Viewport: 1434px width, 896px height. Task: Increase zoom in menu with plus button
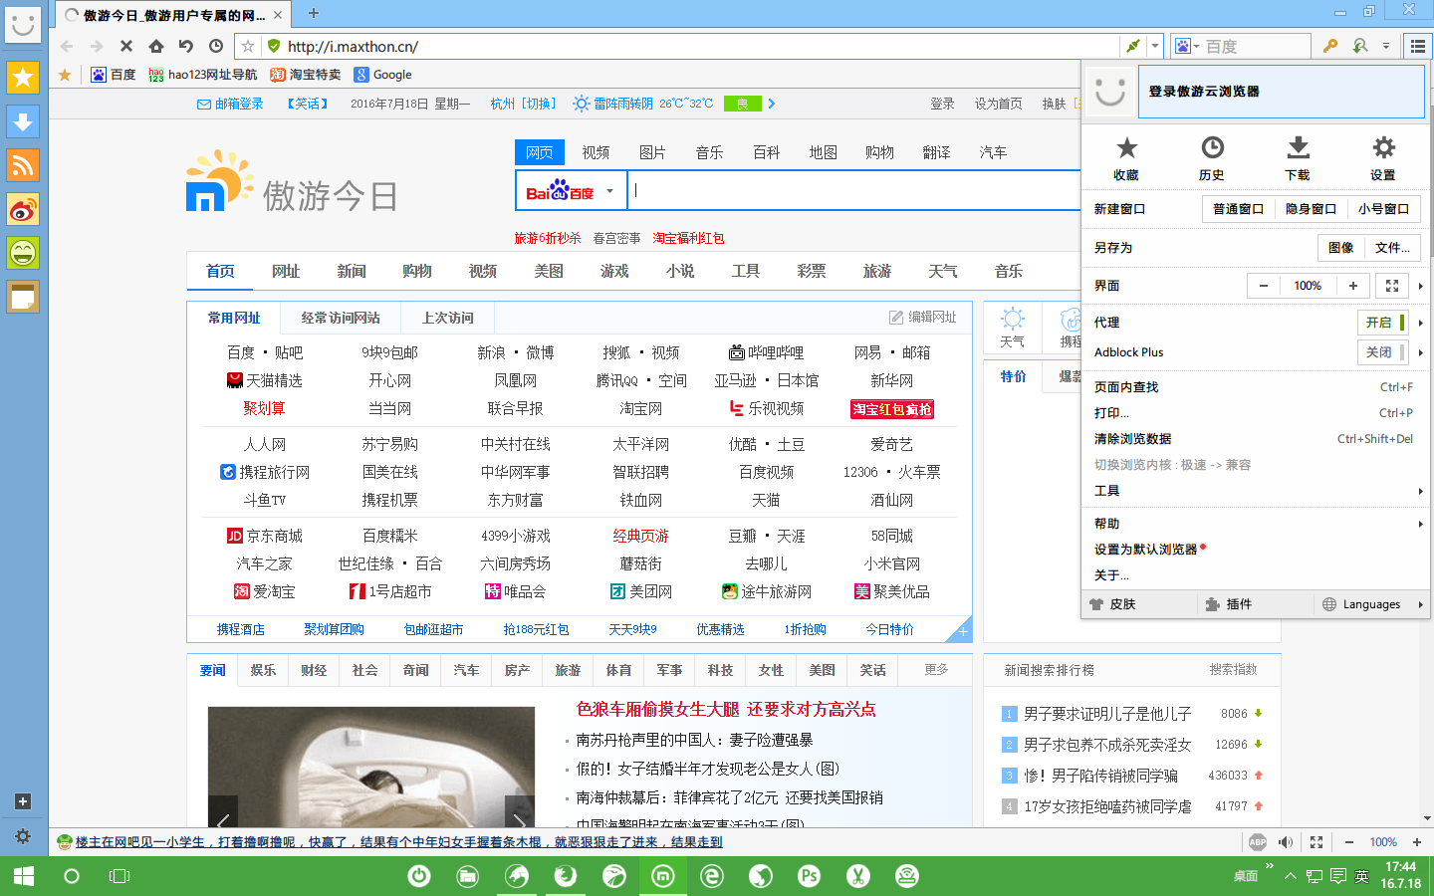[1353, 286]
